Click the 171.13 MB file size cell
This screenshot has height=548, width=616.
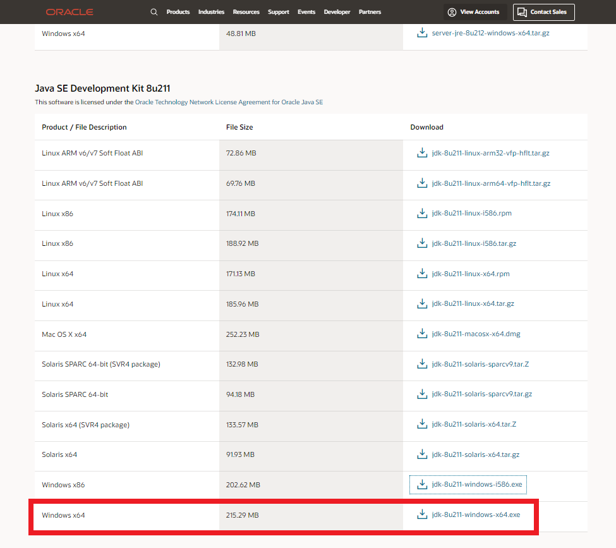click(311, 274)
